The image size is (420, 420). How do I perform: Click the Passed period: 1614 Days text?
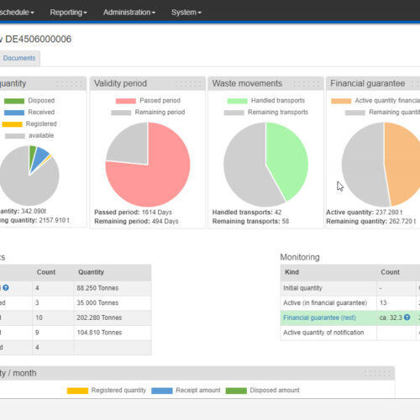[x=133, y=213]
